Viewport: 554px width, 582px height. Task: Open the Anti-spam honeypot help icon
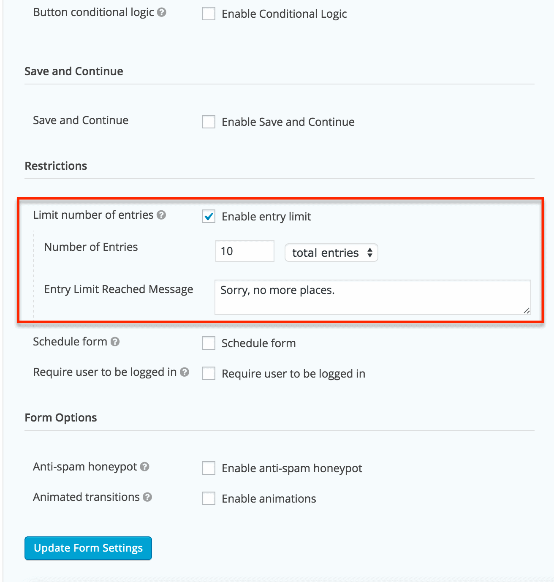145,467
